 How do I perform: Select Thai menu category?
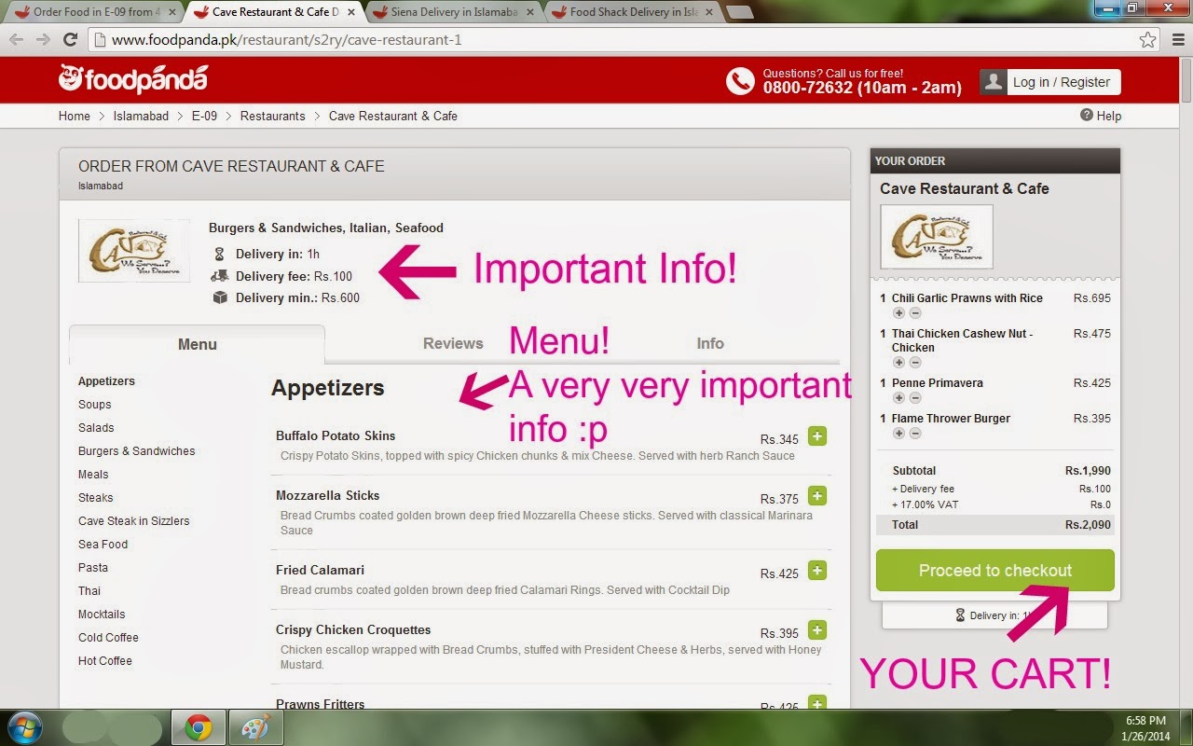pyautogui.click(x=89, y=591)
